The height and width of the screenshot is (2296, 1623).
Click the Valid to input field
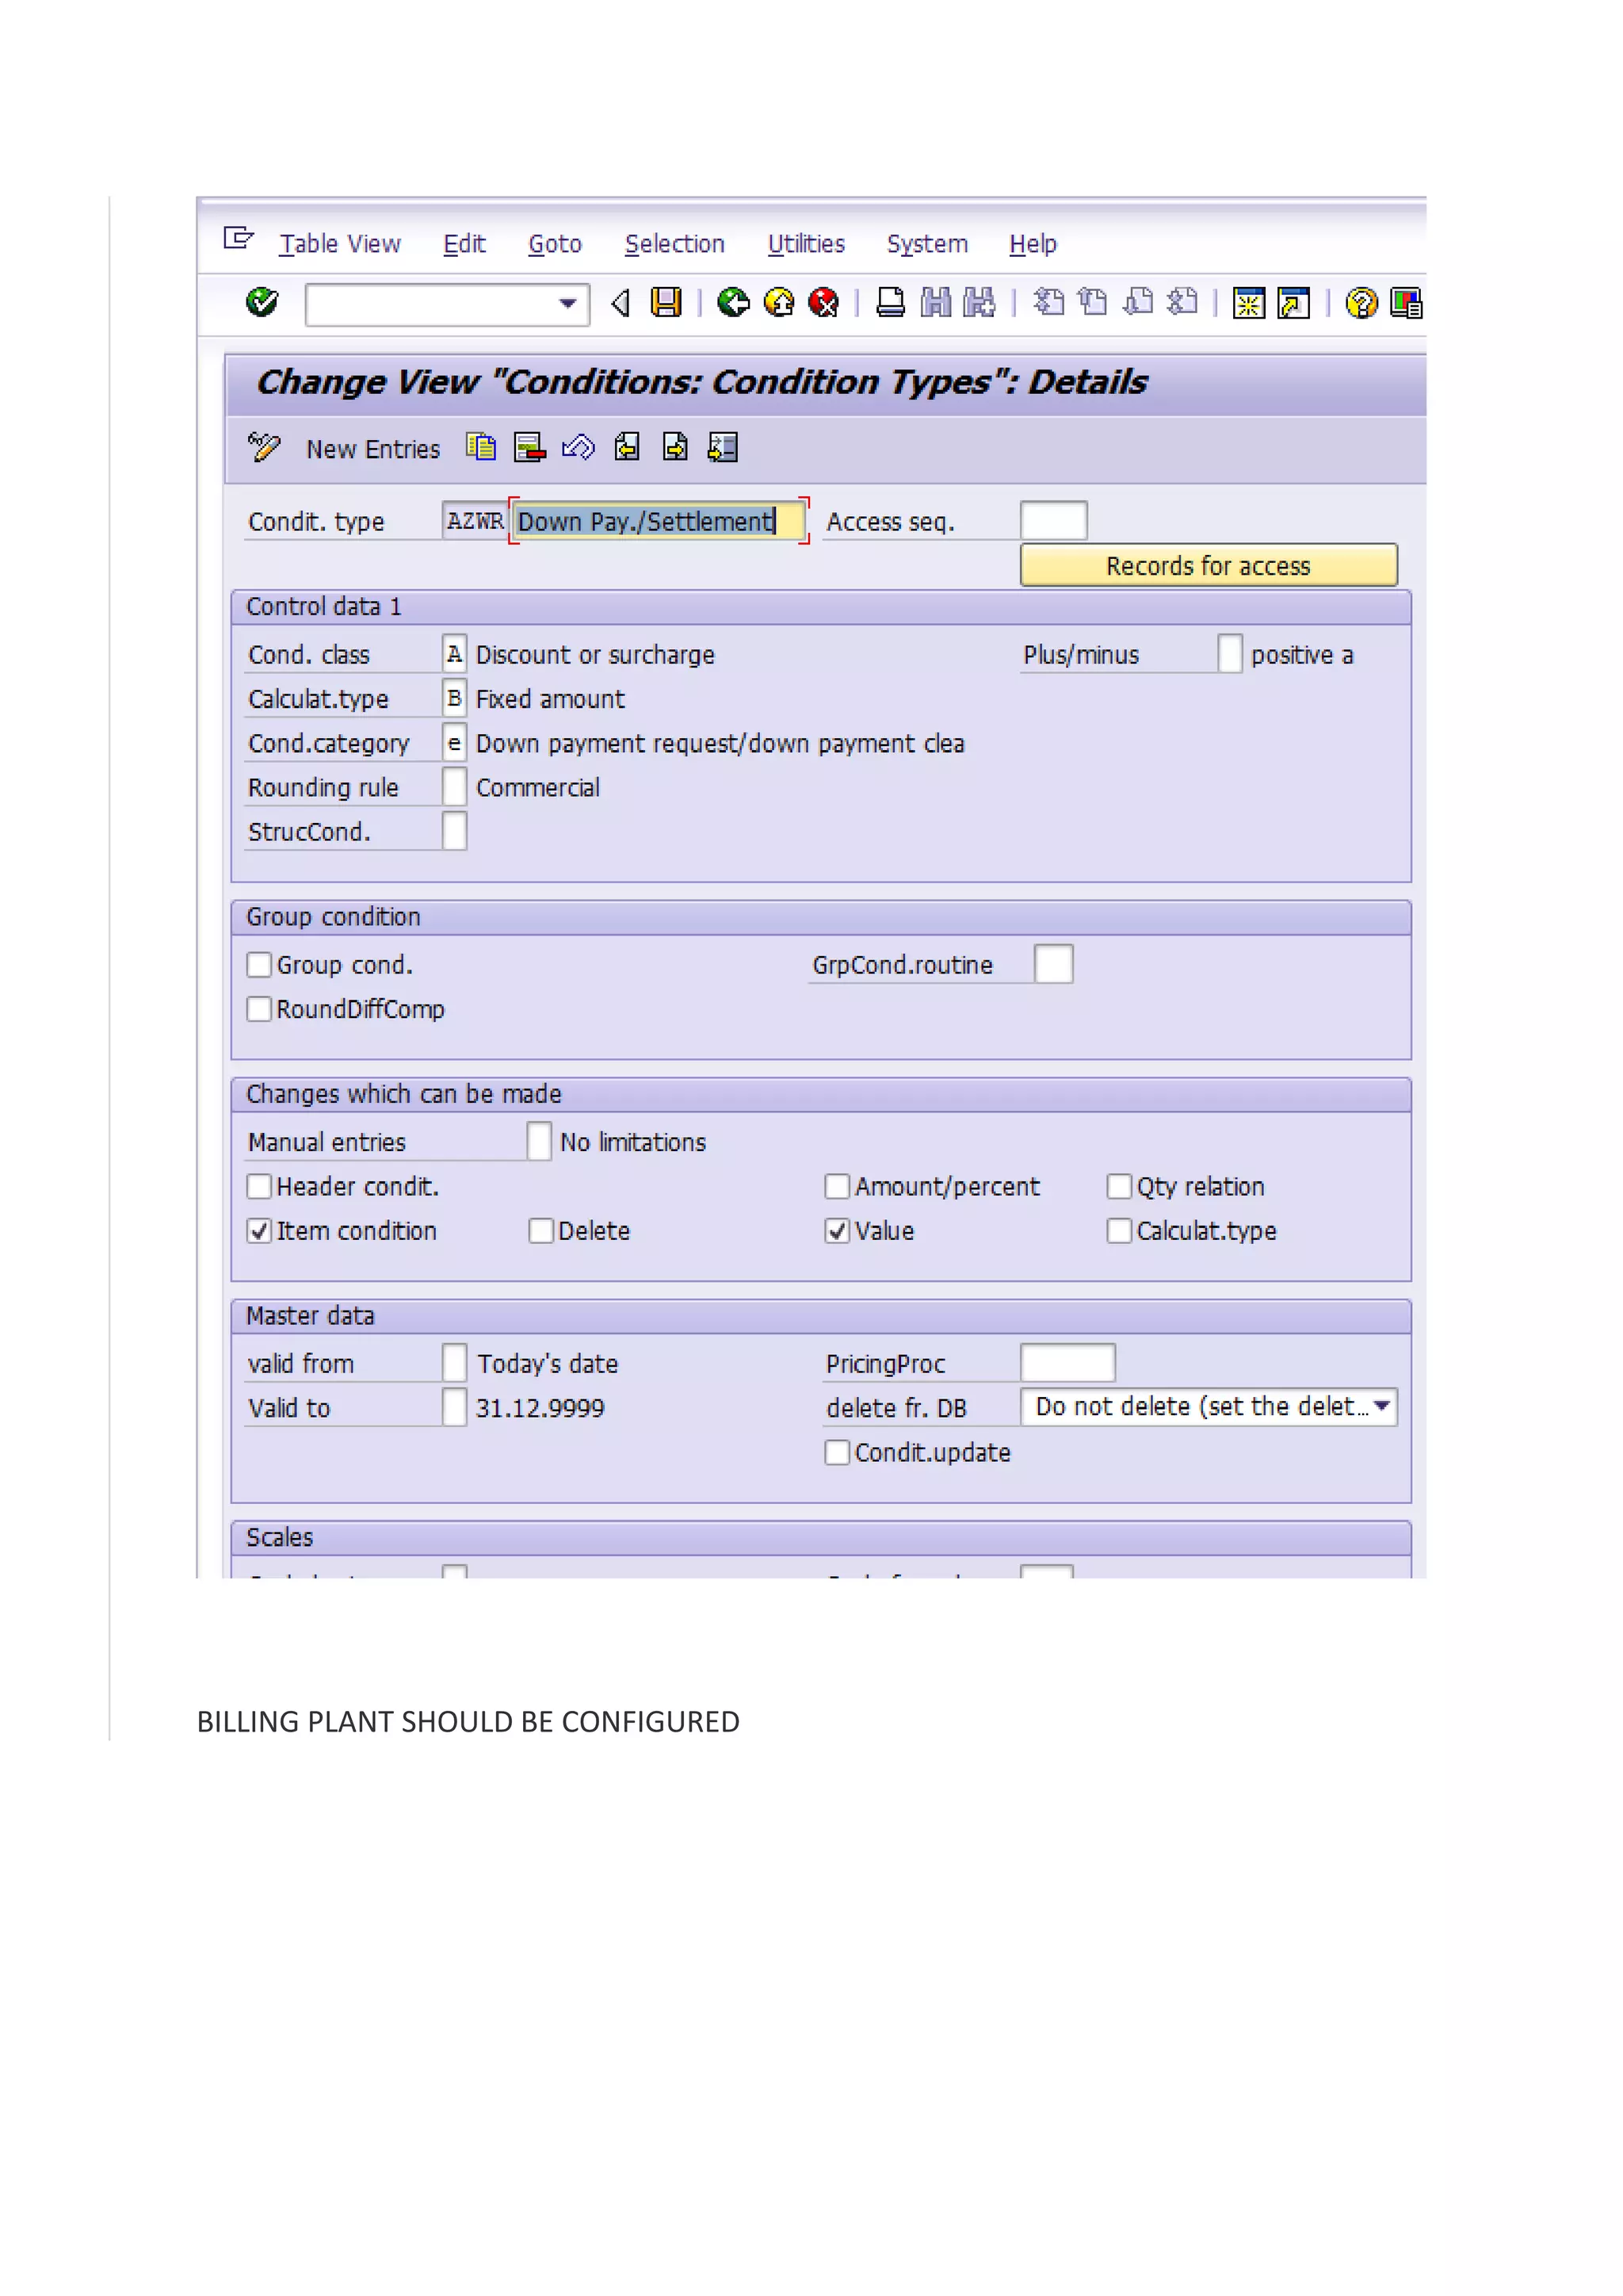pos(454,1407)
